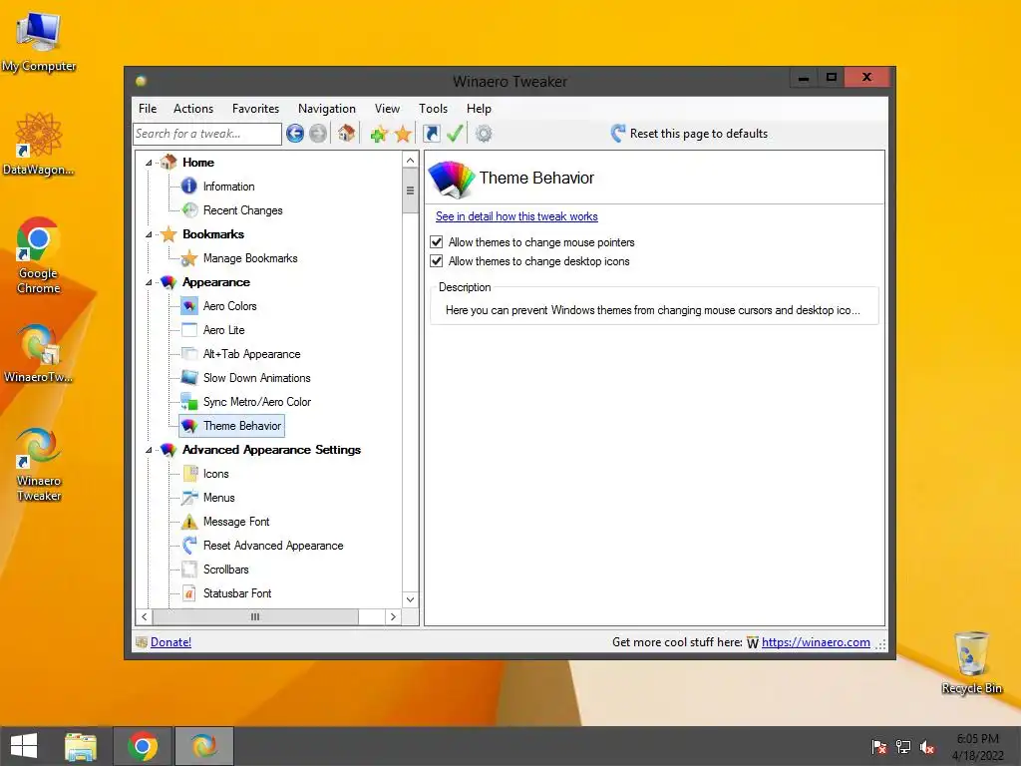Click the Search for a tweak field
Viewport: 1021px width, 766px height.
tap(207, 134)
